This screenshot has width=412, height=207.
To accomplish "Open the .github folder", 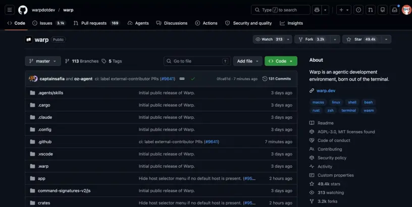I will (44, 142).
